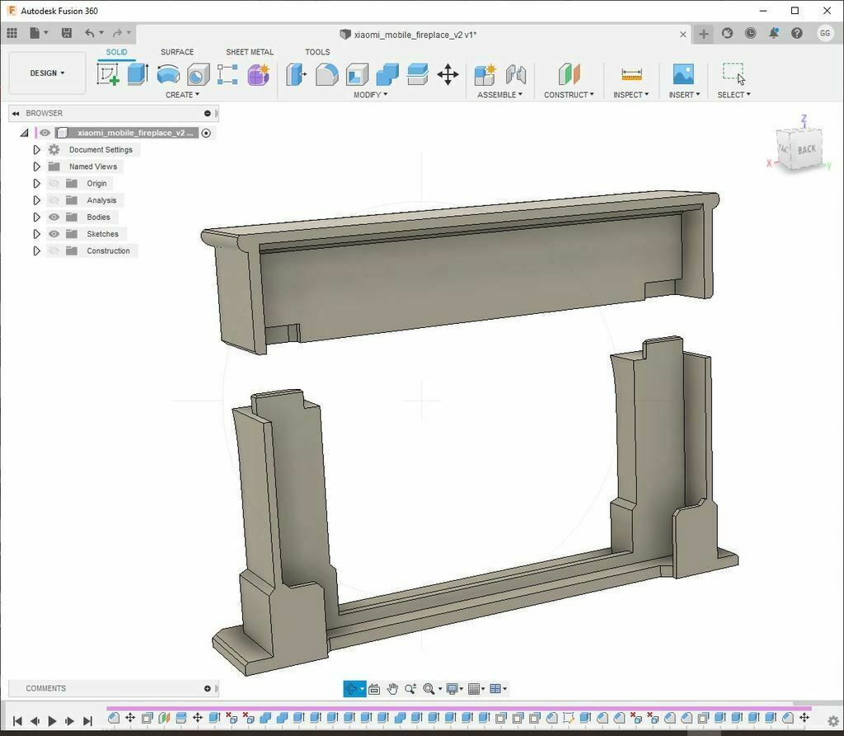The width and height of the screenshot is (844, 736).
Task: Open the extensions icon beside new tab
Action: click(727, 34)
